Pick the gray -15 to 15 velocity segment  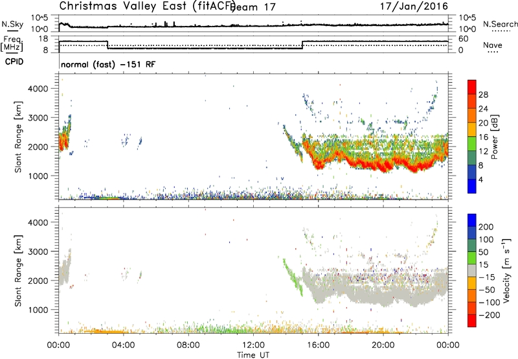point(472,270)
